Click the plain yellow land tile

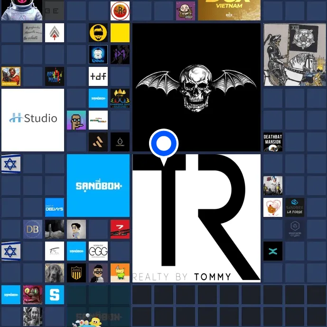[120, 33]
